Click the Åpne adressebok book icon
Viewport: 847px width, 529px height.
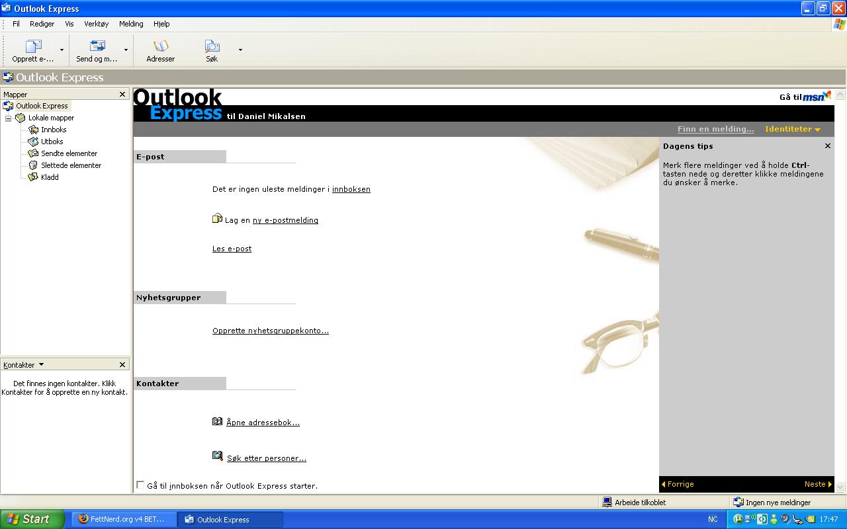tap(217, 421)
